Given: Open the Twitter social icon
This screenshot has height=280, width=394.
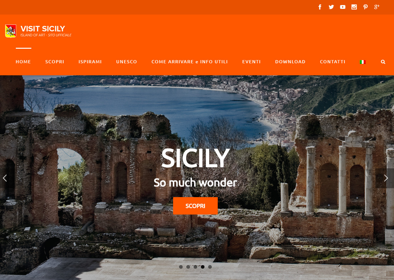Looking at the screenshot, I should point(331,7).
